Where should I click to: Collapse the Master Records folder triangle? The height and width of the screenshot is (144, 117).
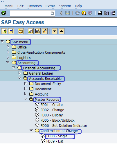pyautogui.click(x=25, y=99)
